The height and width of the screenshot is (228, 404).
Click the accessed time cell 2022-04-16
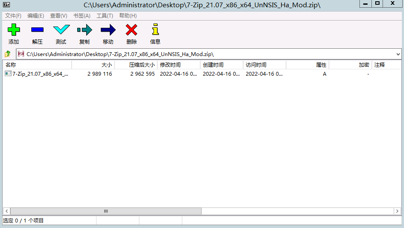click(x=264, y=74)
